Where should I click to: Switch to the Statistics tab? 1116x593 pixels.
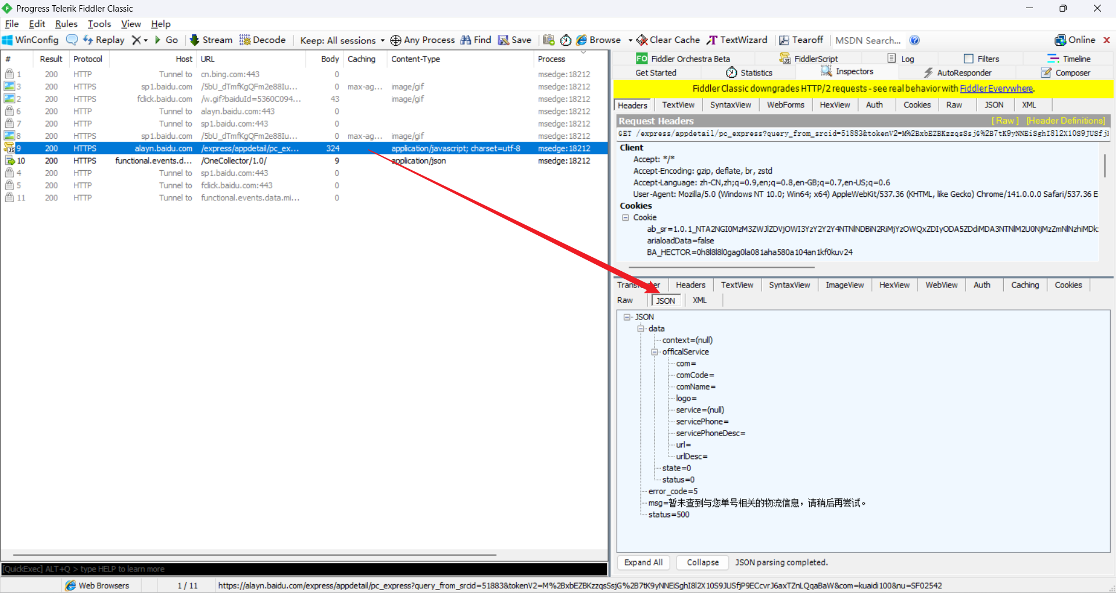point(749,73)
